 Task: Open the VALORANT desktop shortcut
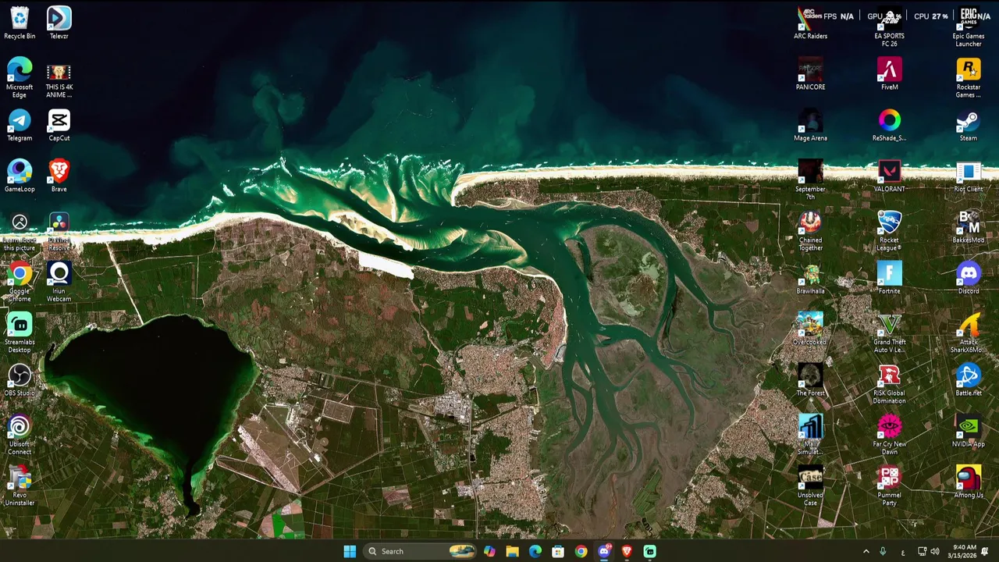tap(889, 176)
